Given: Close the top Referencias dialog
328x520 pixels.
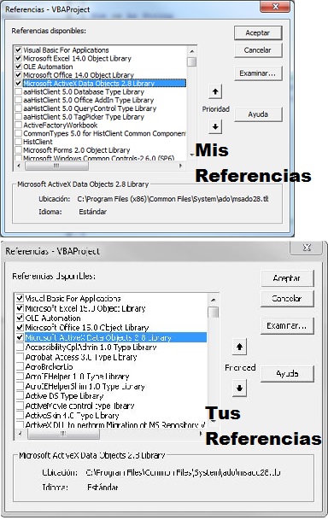Looking at the screenshot, I should click(275, 7).
